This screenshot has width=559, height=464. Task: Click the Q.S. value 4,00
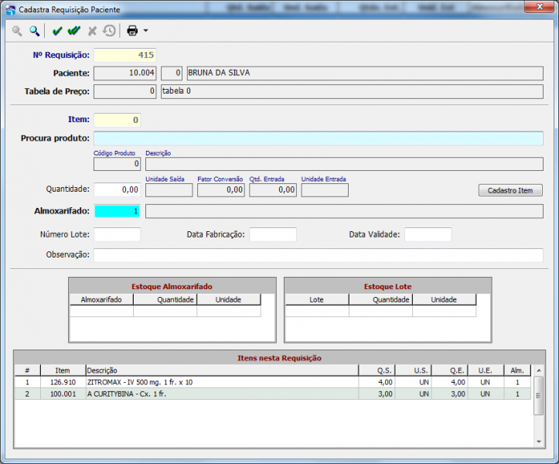point(377,382)
